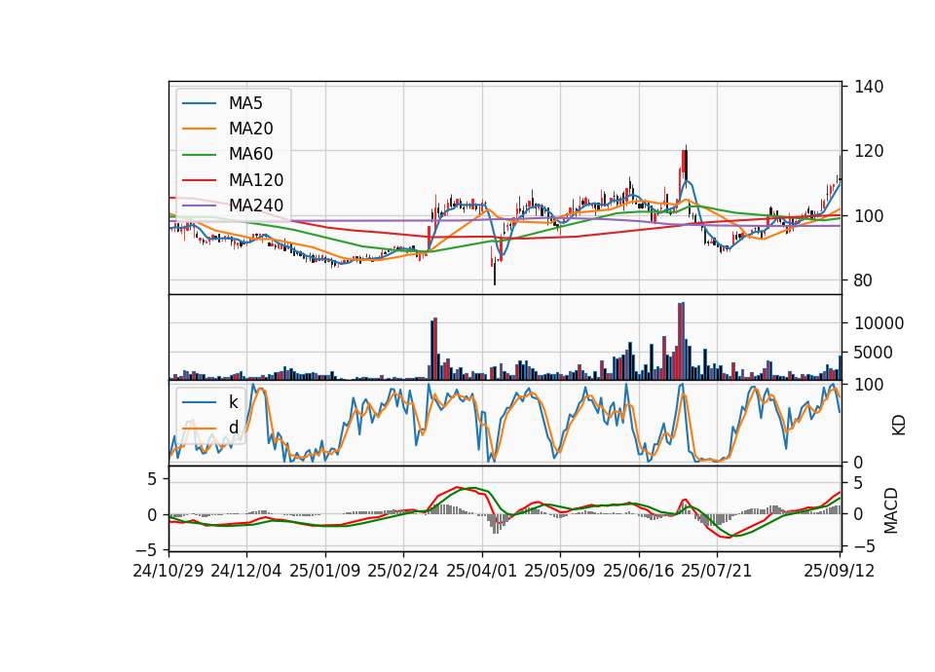Click the 25/07/21 date label

(717, 571)
